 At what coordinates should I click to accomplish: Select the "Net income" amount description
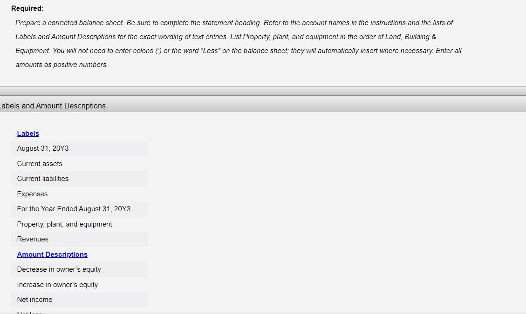coord(34,300)
